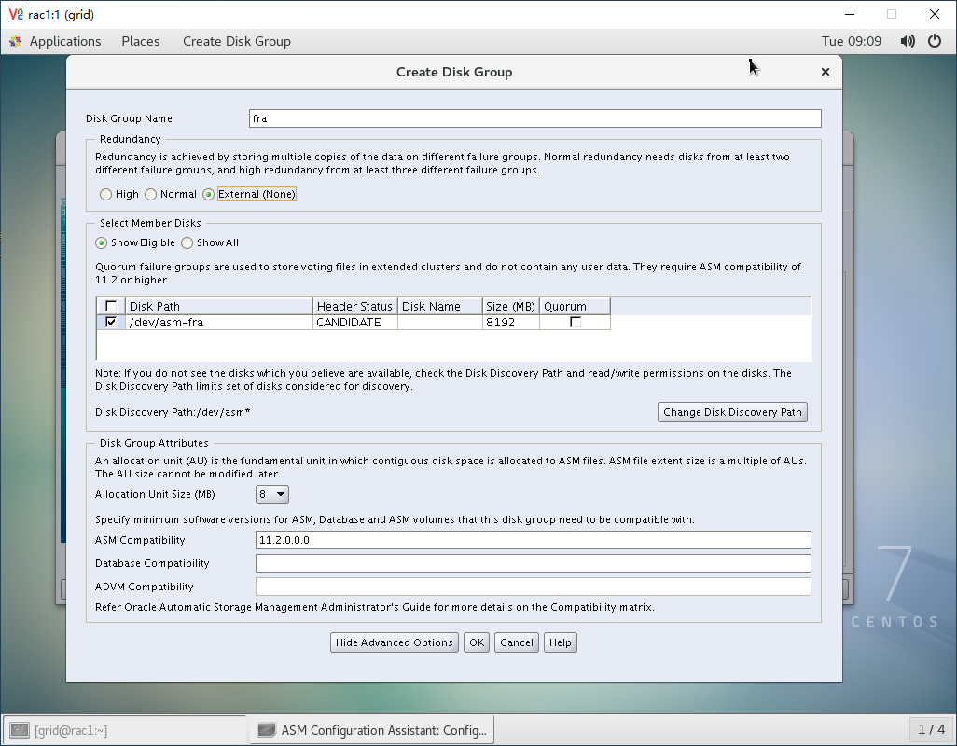
Task: Click the Database Compatibility field
Action: point(534,563)
